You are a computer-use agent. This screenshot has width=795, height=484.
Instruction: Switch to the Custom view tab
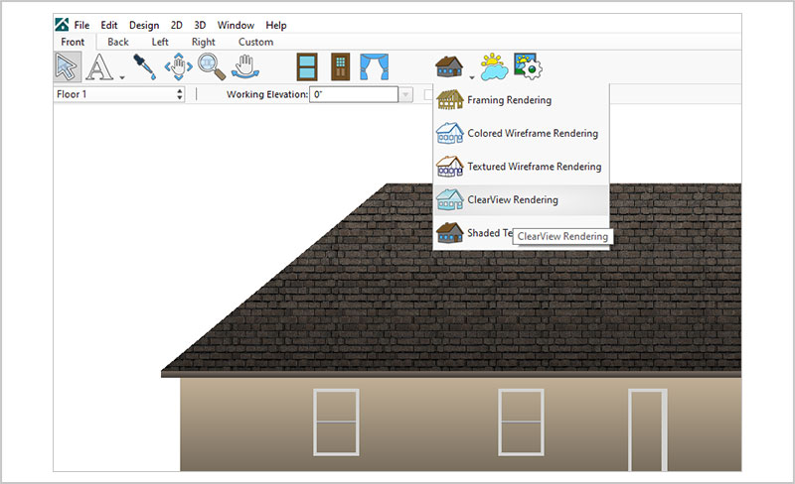coord(256,42)
